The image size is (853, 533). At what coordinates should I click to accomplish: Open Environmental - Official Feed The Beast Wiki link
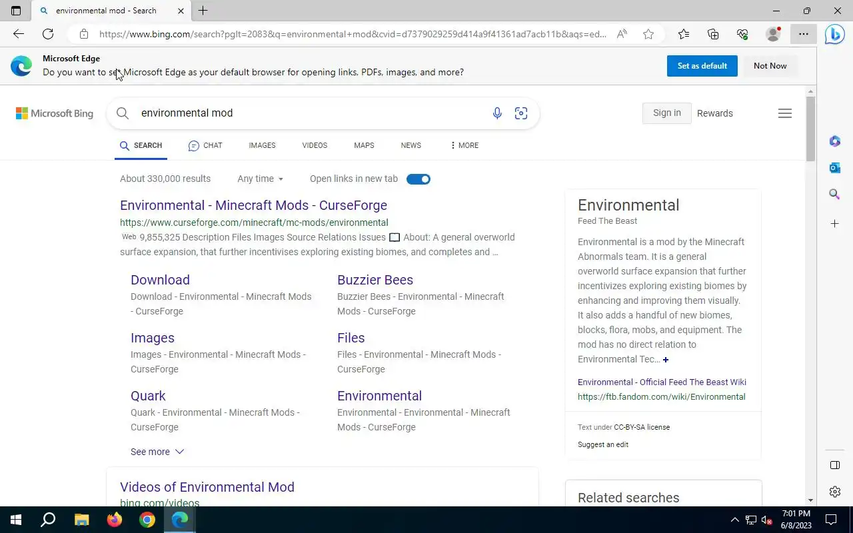pyautogui.click(x=662, y=382)
